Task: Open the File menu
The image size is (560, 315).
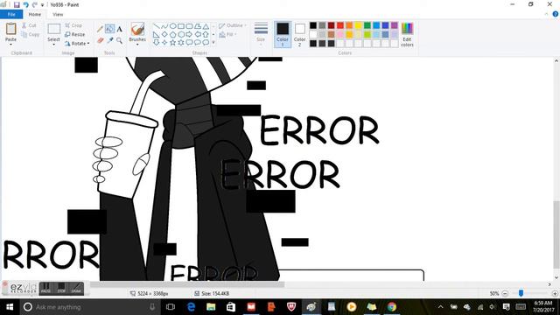Action: (11, 14)
